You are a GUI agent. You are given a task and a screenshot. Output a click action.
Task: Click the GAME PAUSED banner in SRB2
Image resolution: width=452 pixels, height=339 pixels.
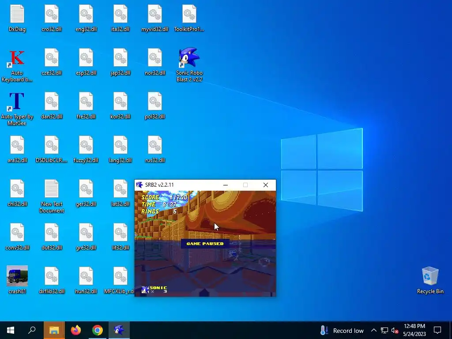[x=205, y=244]
